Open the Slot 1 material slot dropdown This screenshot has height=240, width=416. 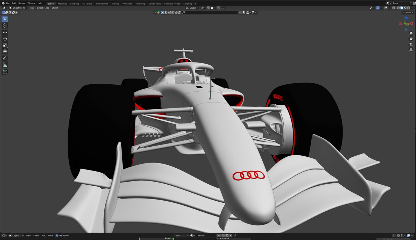pyautogui.click(x=182, y=236)
